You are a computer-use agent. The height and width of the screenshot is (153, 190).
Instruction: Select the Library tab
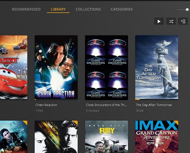[58, 9]
